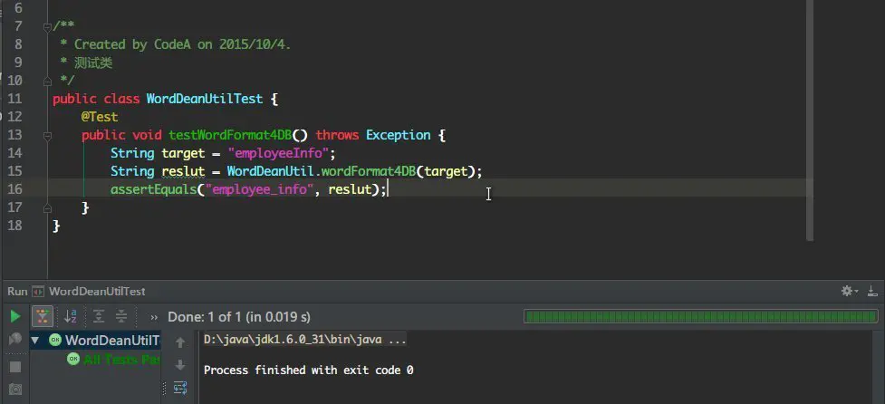Click the OK badge beside All Tests Passed

tap(73, 359)
